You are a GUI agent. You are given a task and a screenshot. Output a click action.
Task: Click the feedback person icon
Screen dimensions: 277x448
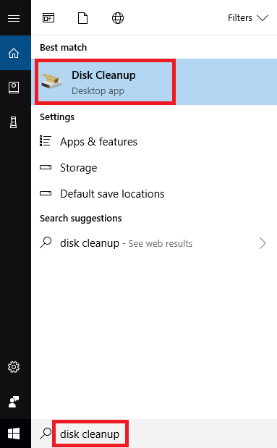pyautogui.click(x=14, y=402)
